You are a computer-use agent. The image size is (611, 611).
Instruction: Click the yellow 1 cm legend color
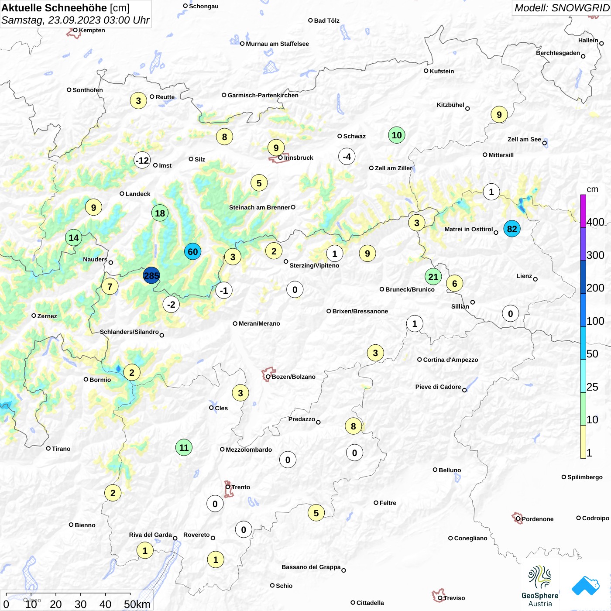coord(583,442)
